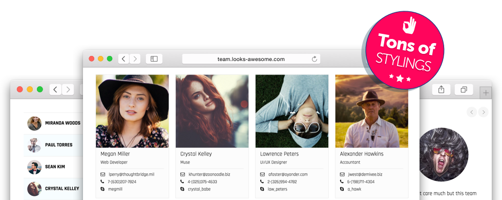Click Crystal Kelley name on the card
Viewport: 502px width, 200px height.
(196, 154)
